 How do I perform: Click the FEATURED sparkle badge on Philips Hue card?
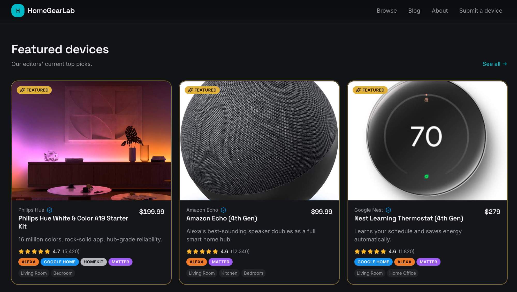[34, 90]
